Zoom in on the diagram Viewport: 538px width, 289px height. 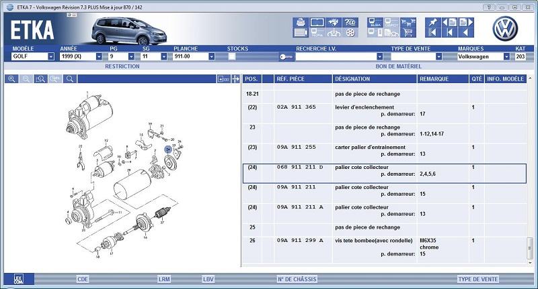(x=11, y=79)
